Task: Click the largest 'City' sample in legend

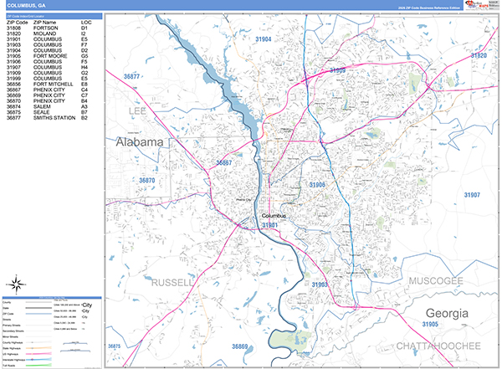Action: 87,305
